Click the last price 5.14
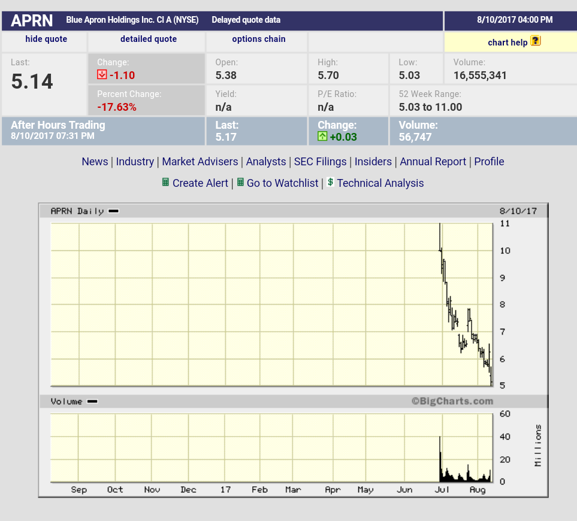The image size is (577, 521). (32, 81)
